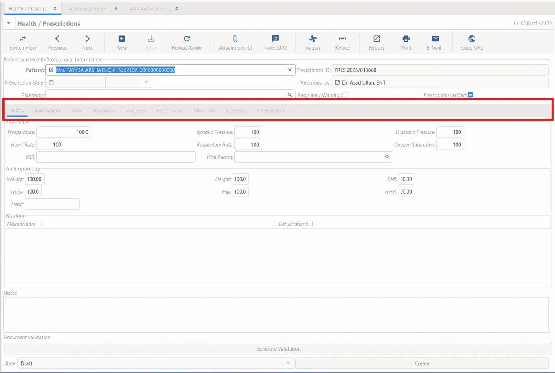The image size is (555, 373).
Task: Toggle the Dehydration checkbox
Action: tap(310, 224)
